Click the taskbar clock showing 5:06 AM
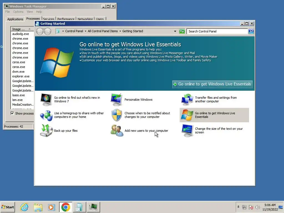This screenshot has width=284, height=213. tap(270, 205)
